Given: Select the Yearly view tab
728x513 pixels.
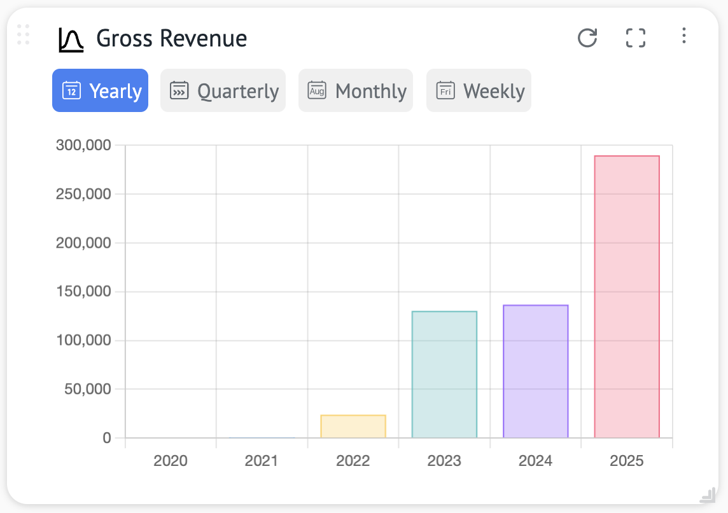Looking at the screenshot, I should [101, 90].
